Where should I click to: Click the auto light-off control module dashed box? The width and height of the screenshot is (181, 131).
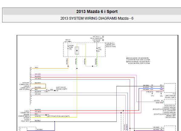pyautogui.click(x=170, y=102)
